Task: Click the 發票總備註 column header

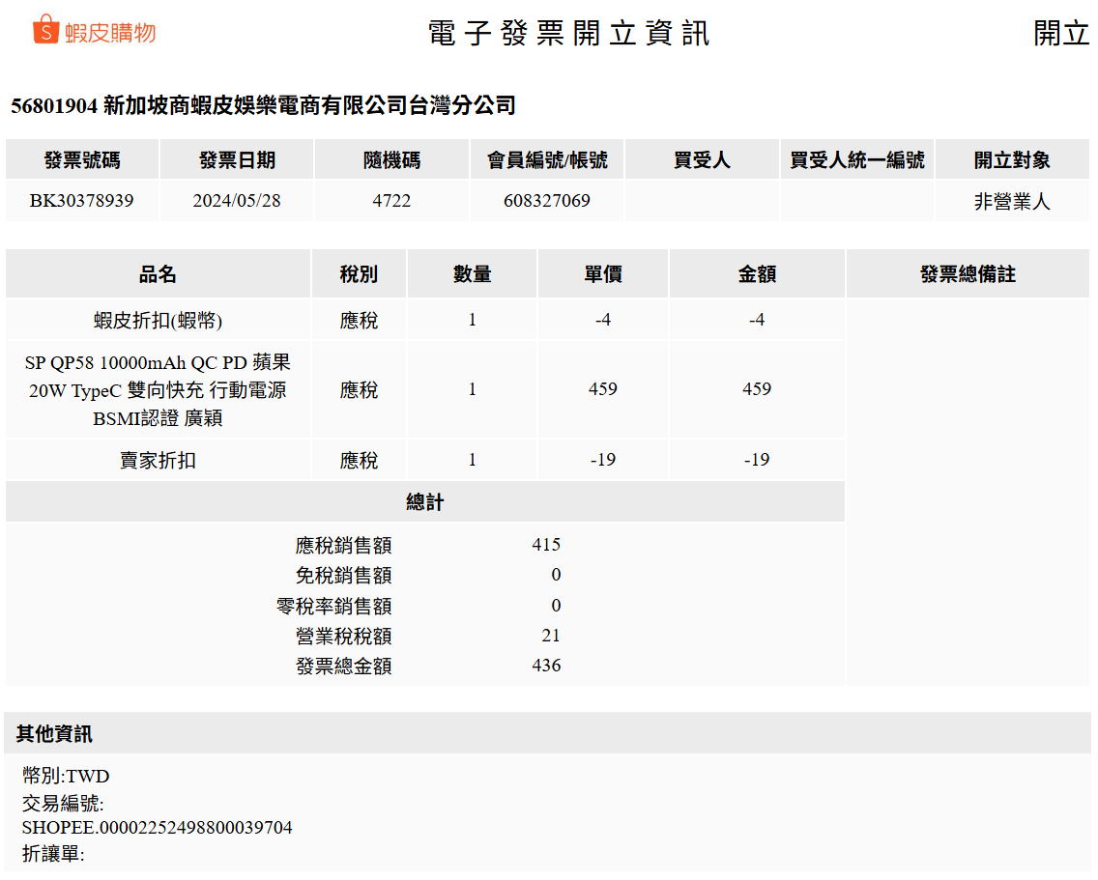Action: click(x=967, y=274)
